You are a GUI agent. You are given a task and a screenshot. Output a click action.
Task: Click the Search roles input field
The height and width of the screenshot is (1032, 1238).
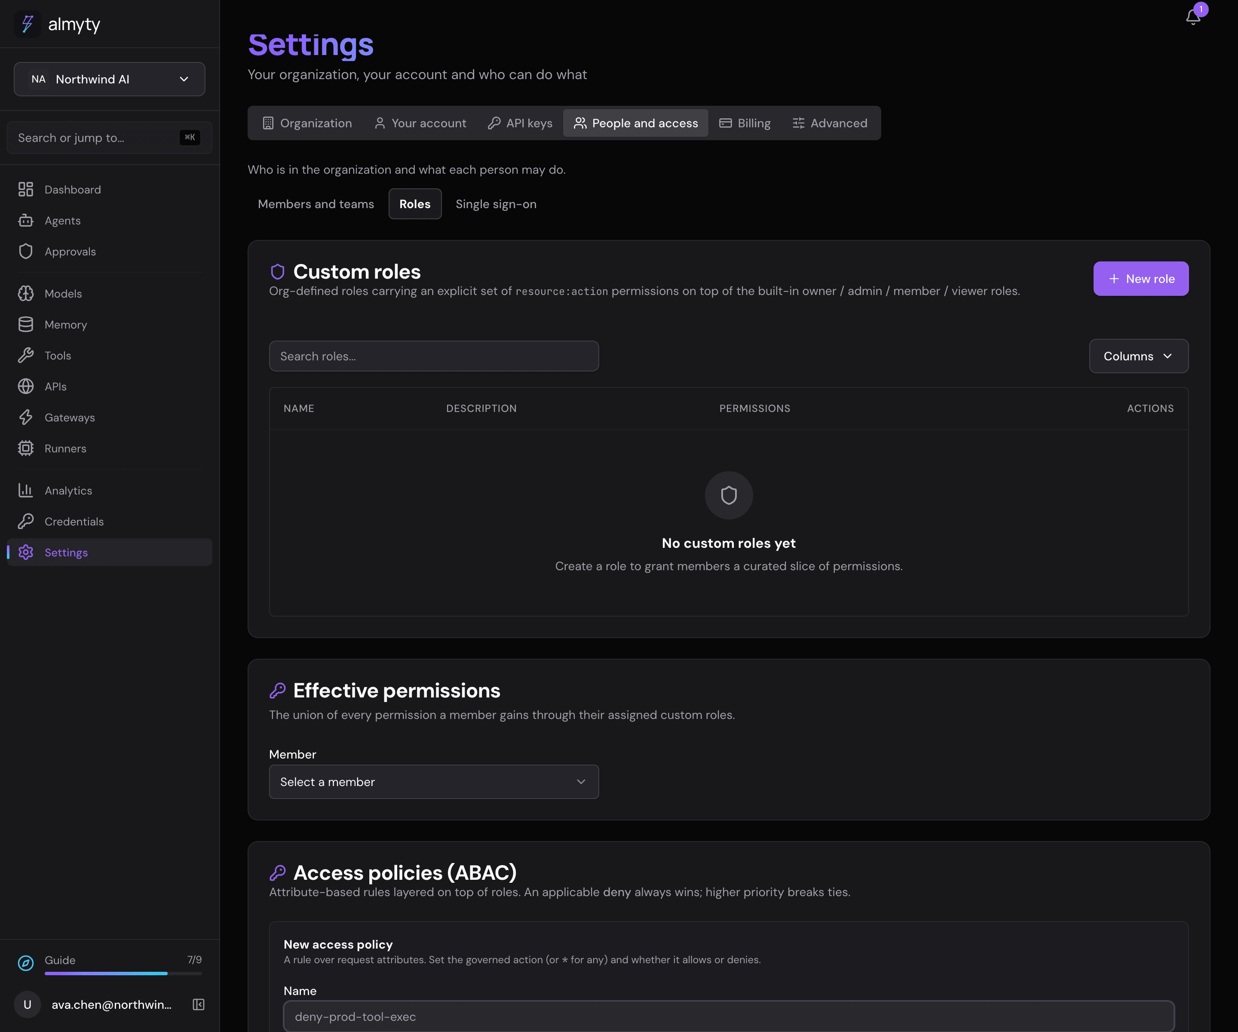tap(434, 356)
